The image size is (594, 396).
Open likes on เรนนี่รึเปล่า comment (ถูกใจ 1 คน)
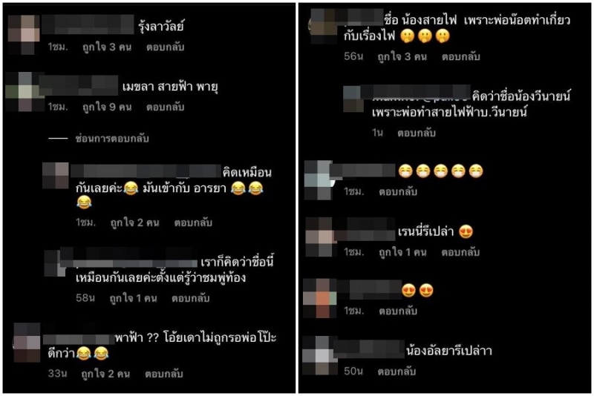pyautogui.click(x=402, y=252)
